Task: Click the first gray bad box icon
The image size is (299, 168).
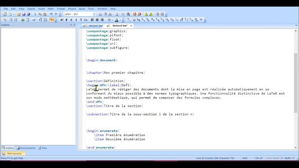Action: [157, 14]
